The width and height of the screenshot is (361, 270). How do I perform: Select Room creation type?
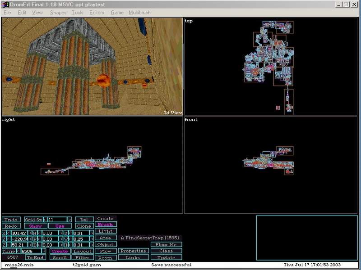coord(106,258)
